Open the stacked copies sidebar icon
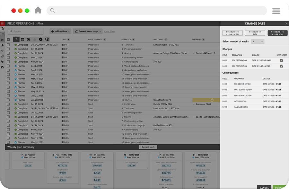The height and width of the screenshot is (189, 289). pos(2,56)
